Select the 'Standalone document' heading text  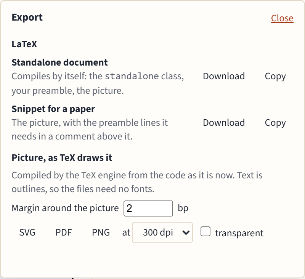pos(59,63)
